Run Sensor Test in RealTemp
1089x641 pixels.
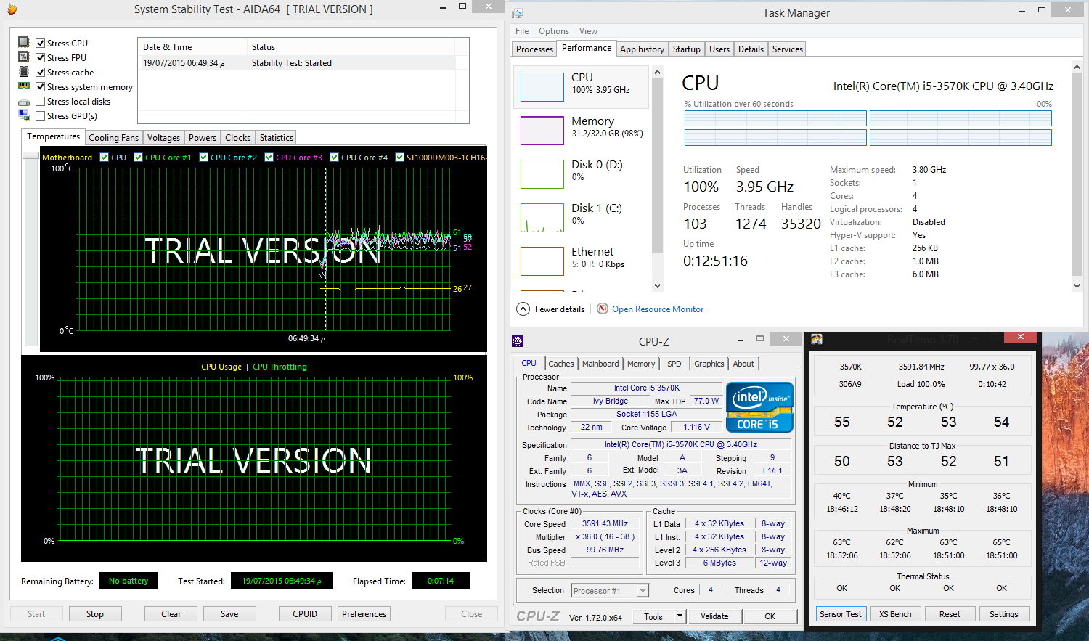pyautogui.click(x=841, y=614)
